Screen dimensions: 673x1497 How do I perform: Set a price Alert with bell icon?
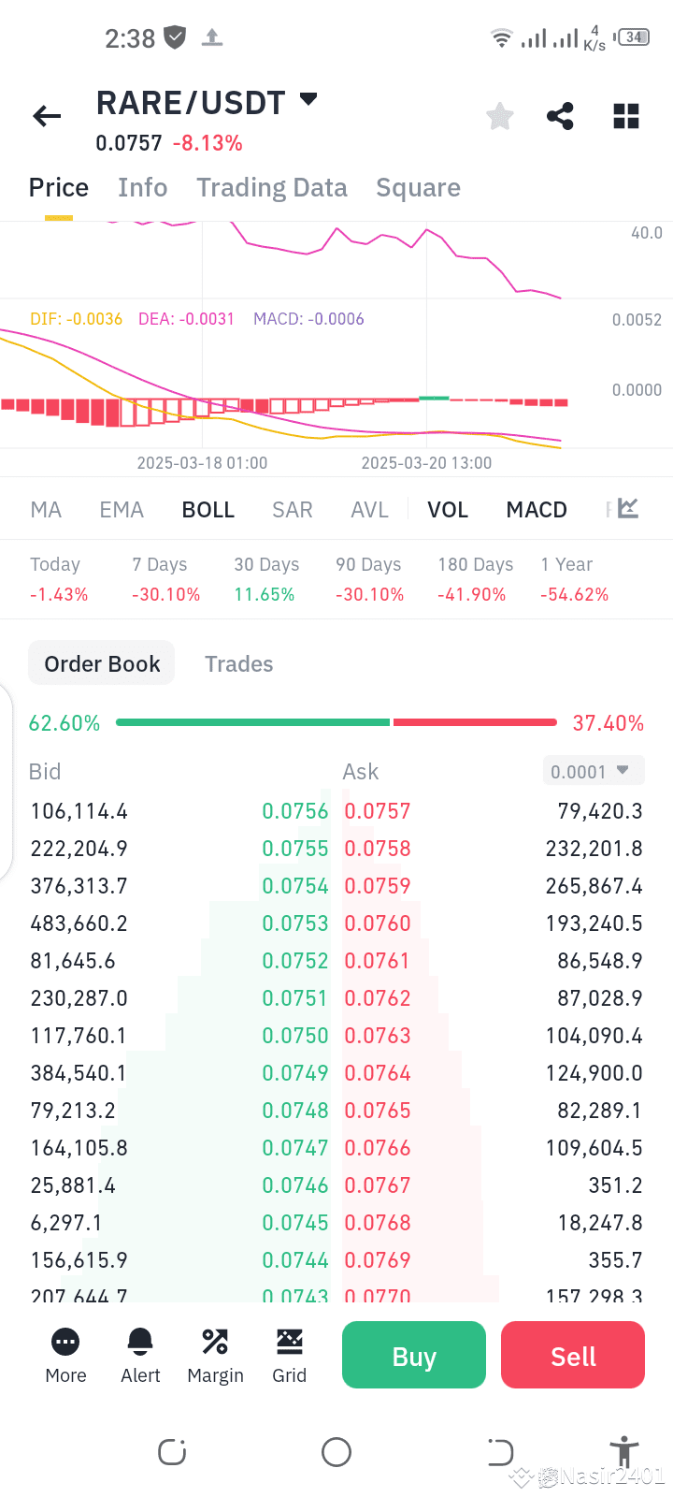coord(140,1356)
